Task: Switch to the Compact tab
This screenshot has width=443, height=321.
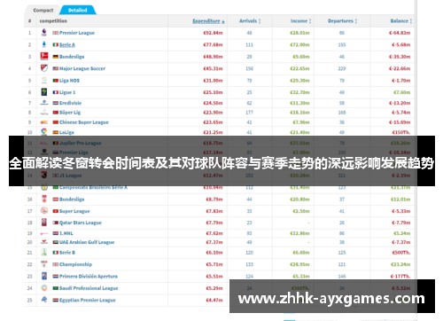Action: pyautogui.click(x=43, y=10)
